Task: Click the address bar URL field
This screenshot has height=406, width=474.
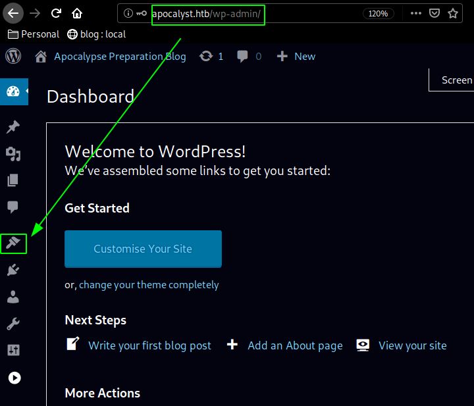Action: click(207, 13)
